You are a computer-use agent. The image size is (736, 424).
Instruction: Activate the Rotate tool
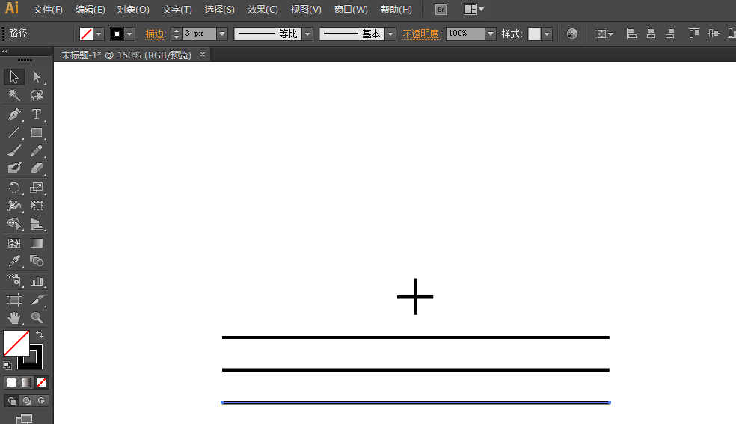point(14,188)
